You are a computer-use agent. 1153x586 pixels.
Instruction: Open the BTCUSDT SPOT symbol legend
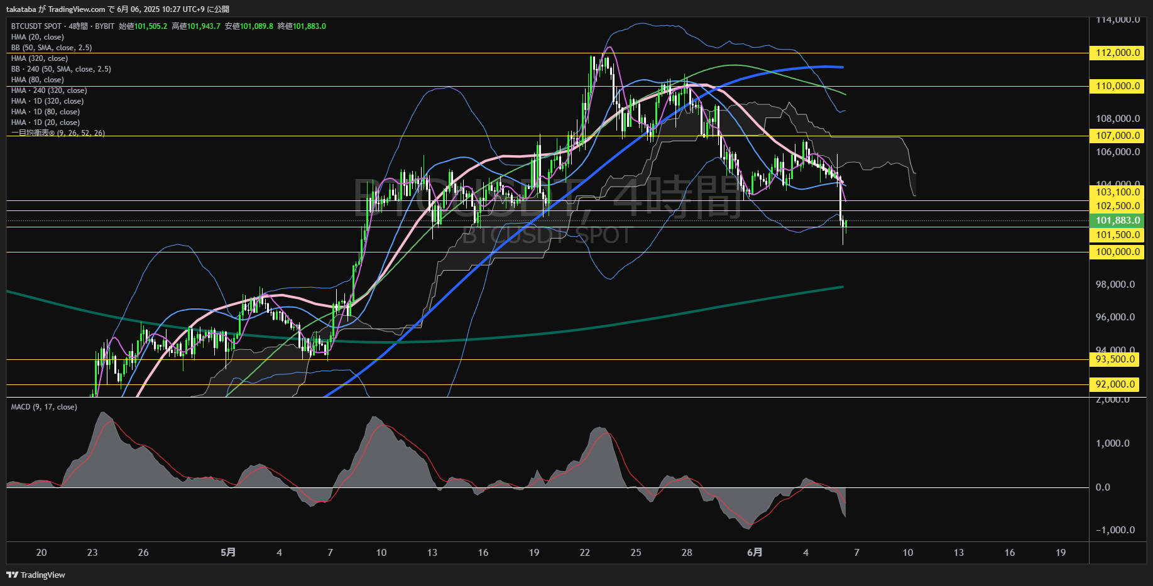62,26
